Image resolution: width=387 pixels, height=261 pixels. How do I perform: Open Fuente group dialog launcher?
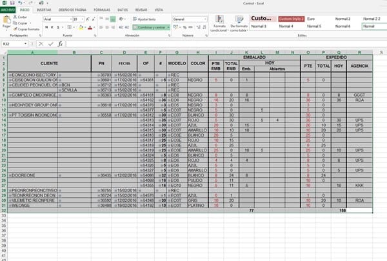point(95,35)
